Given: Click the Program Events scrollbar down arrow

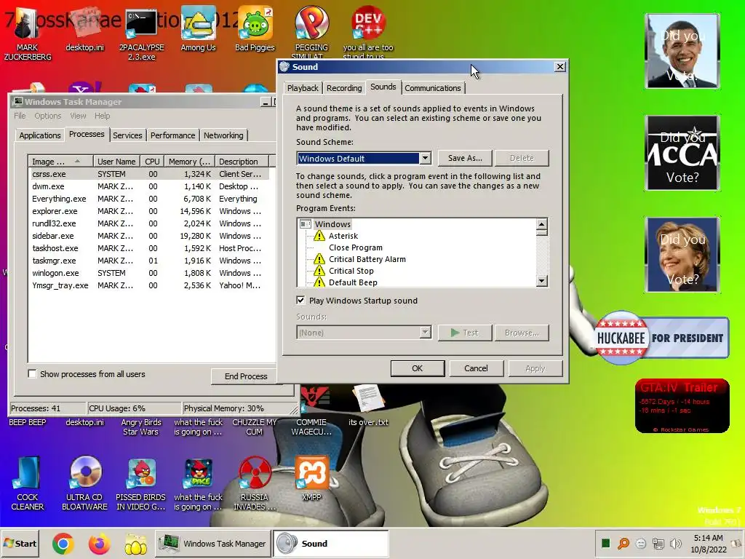Looking at the screenshot, I should (541, 281).
